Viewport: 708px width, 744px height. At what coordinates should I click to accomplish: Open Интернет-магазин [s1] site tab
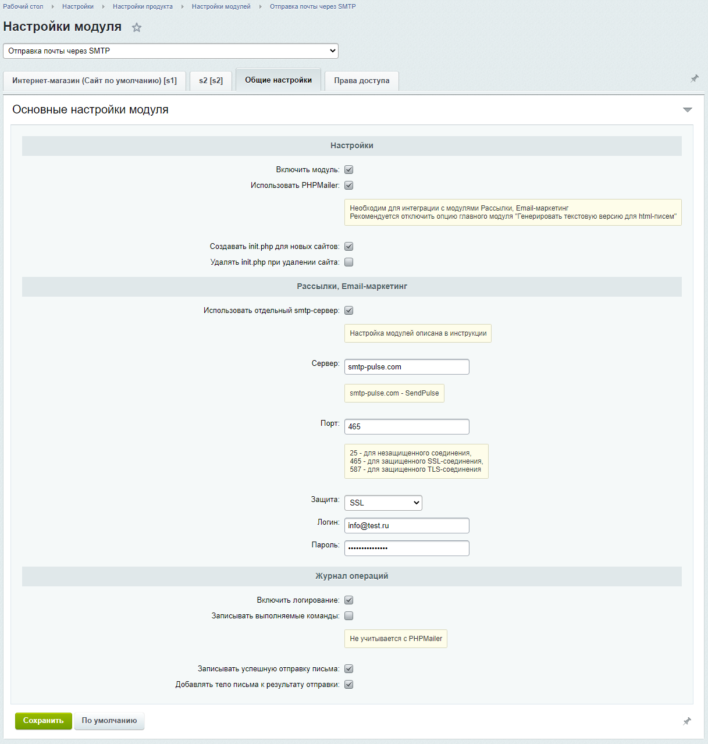pyautogui.click(x=94, y=81)
